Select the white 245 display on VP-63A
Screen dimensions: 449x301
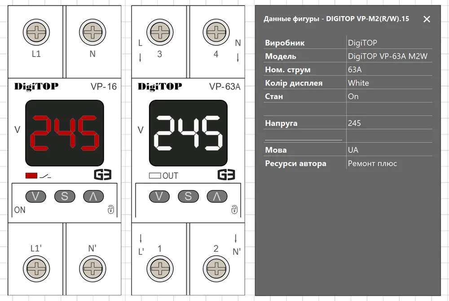coord(189,133)
